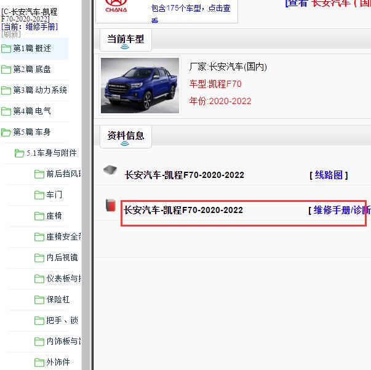Screen dimensions: 371x370
Task: Open the [线路图] link
Action: [x=329, y=175]
